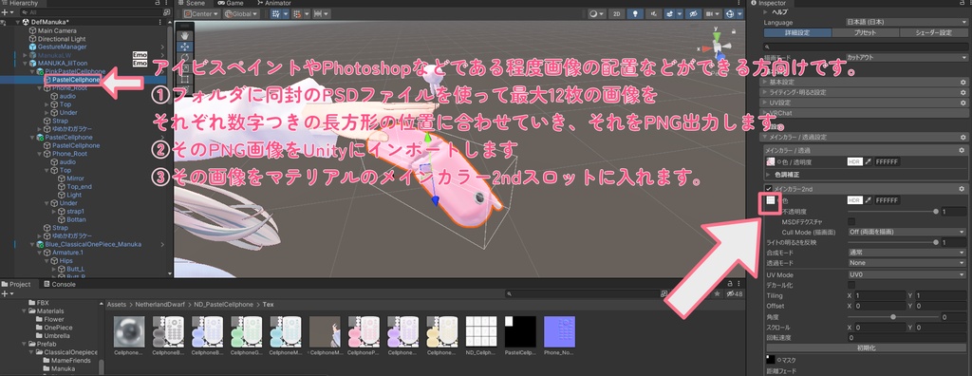Open the Console tab
This screenshot has width=972, height=376.
tap(59, 284)
